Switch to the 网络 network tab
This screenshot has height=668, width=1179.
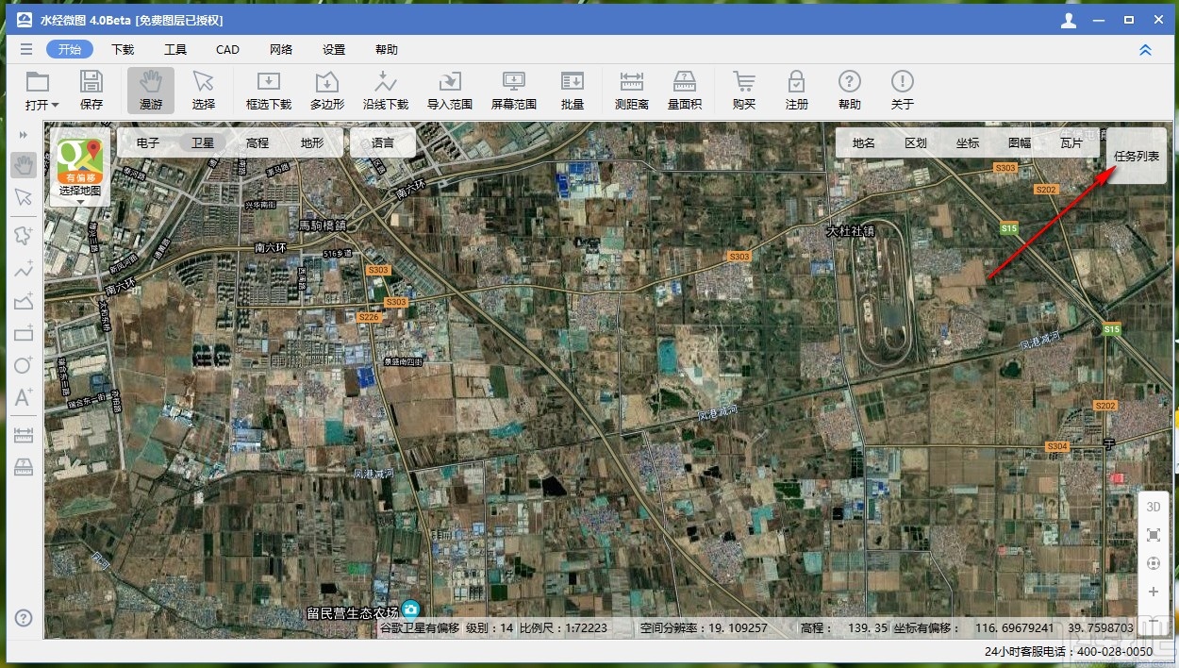point(280,50)
